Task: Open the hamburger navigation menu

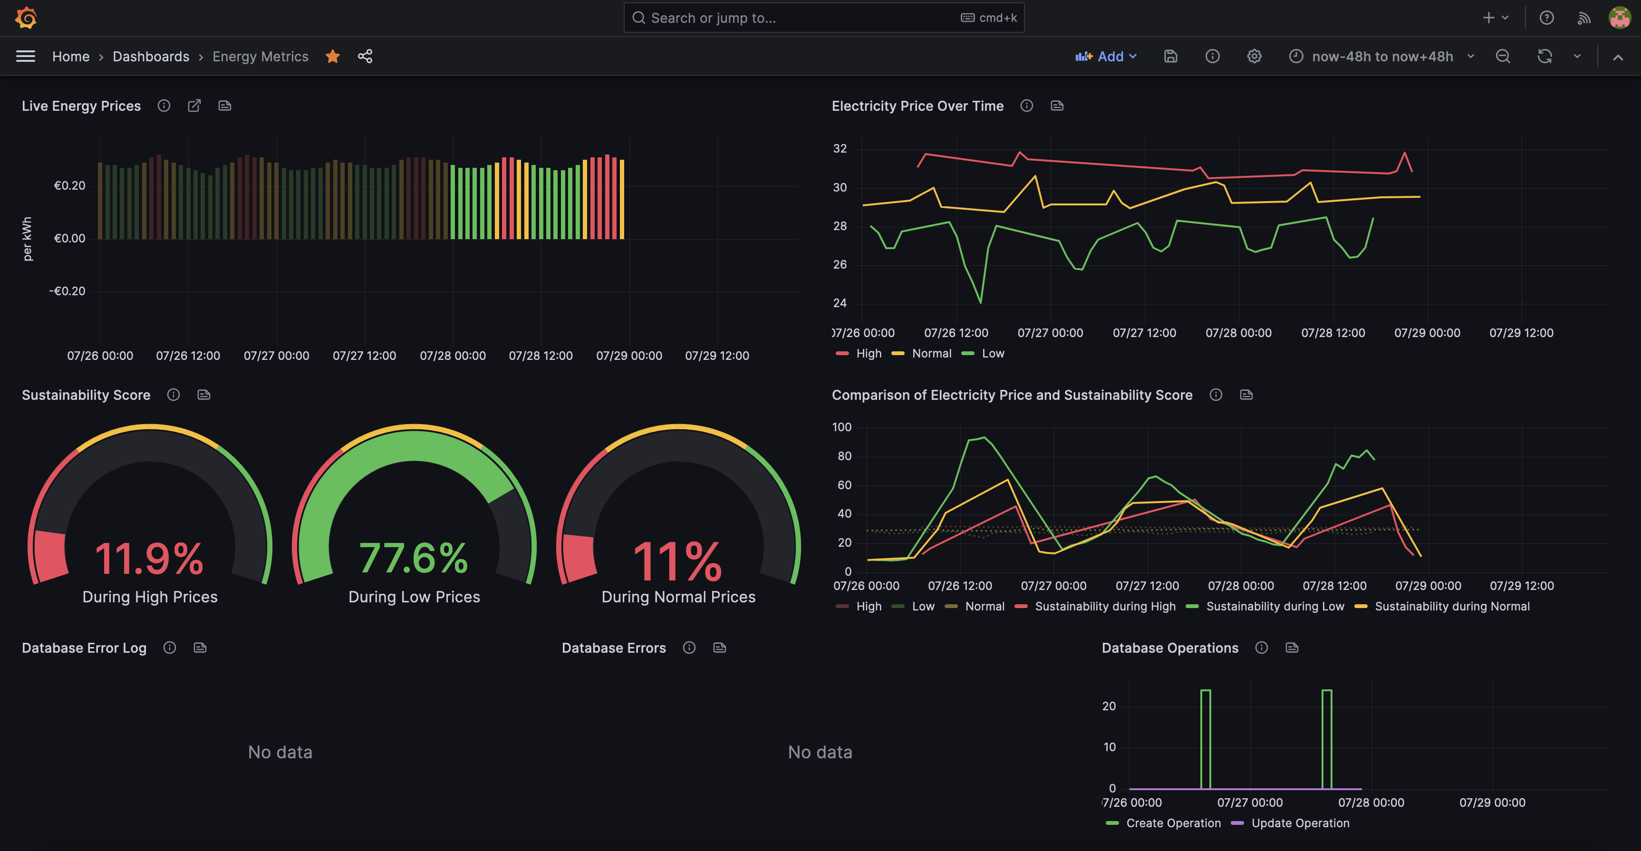Action: [26, 56]
